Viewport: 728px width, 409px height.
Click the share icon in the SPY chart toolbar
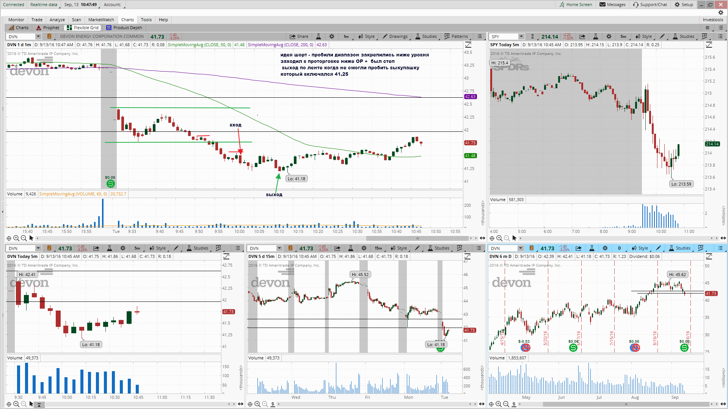(x=582, y=36)
